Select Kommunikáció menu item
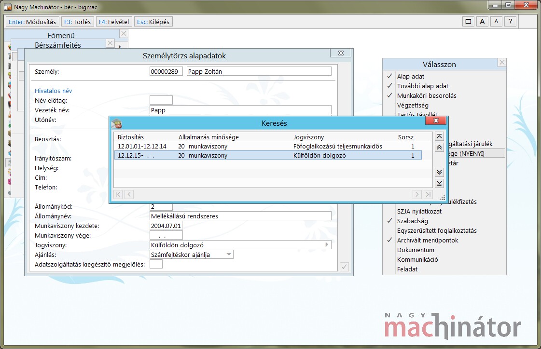This screenshot has height=349, width=541. [417, 260]
